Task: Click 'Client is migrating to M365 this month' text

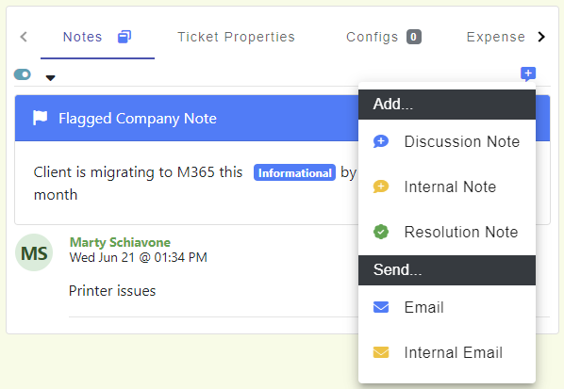Action: [x=138, y=183]
